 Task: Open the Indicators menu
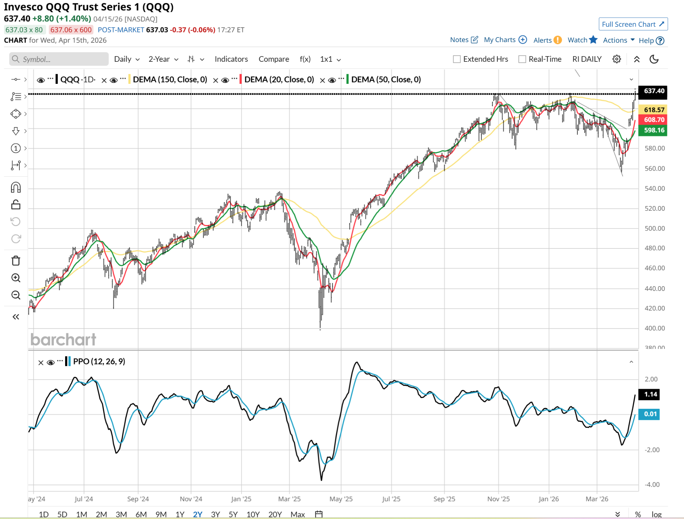pyautogui.click(x=231, y=59)
